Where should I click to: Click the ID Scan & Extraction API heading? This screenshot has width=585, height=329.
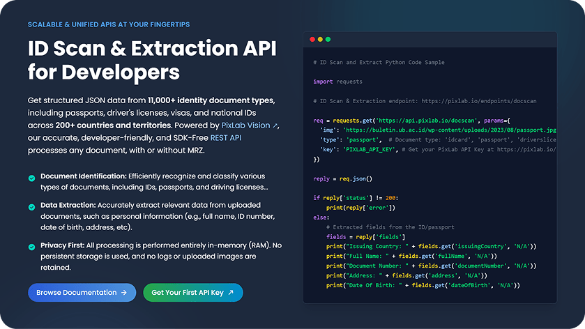click(x=152, y=60)
